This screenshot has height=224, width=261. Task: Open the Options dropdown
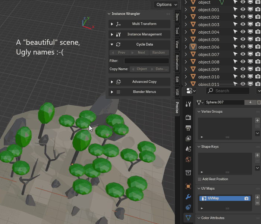(166, 4)
